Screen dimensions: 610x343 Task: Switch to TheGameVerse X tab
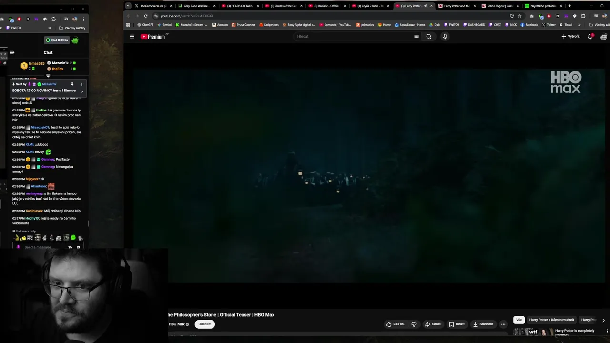[153, 6]
